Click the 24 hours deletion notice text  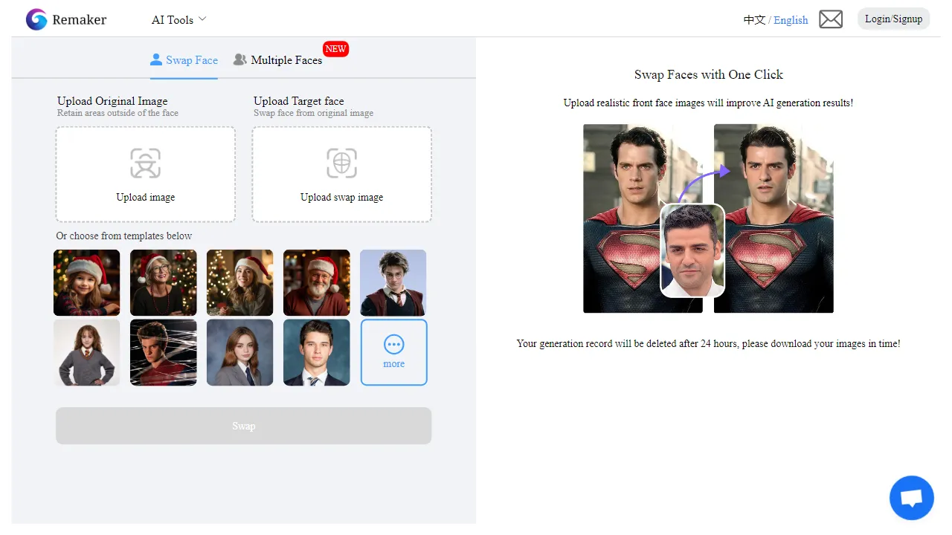[709, 344]
